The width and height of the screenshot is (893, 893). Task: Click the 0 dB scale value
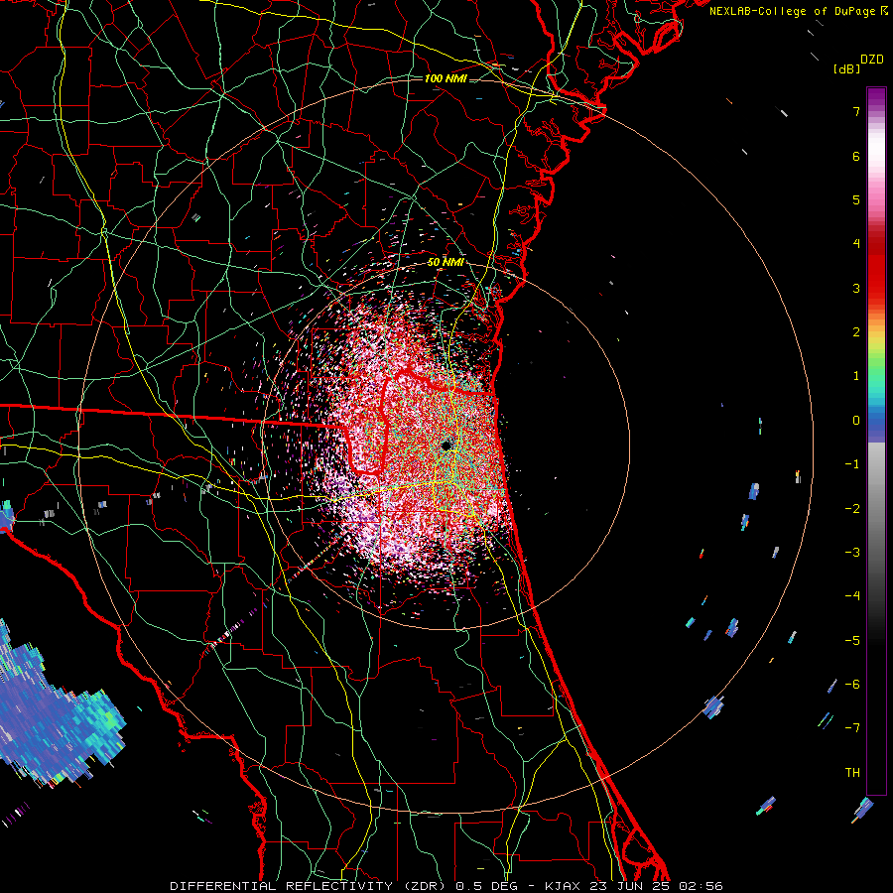tap(856, 421)
